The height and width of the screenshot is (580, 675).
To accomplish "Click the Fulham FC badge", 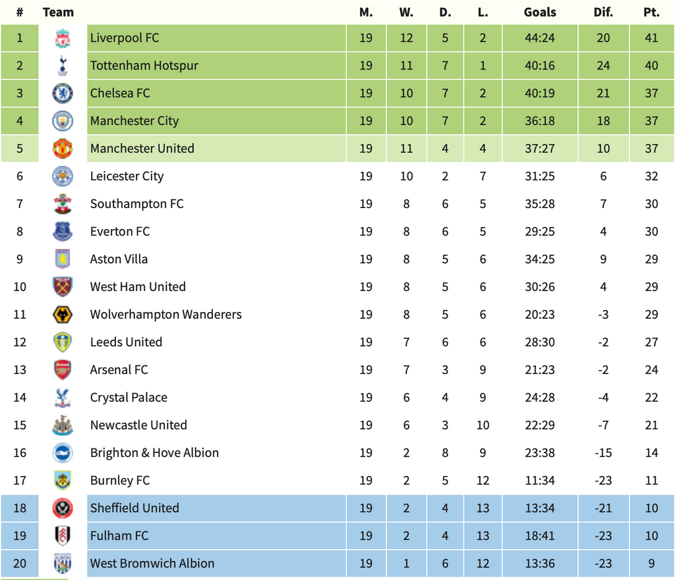I will [63, 536].
